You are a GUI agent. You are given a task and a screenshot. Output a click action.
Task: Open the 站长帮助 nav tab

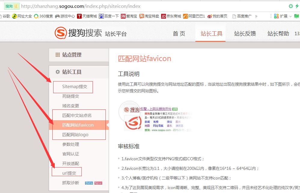tap(278, 34)
